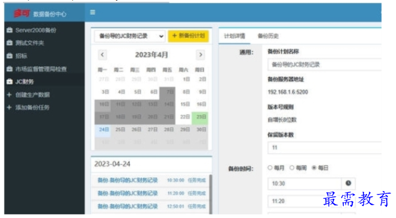Open 市场监督管理局检查 in the sidebar
396x218 pixels.
(41, 69)
